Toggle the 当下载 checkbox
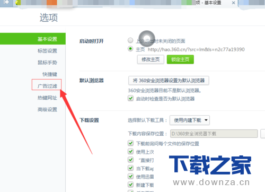Image resolution: width=265 pixels, height=192 pixels. 130,168
